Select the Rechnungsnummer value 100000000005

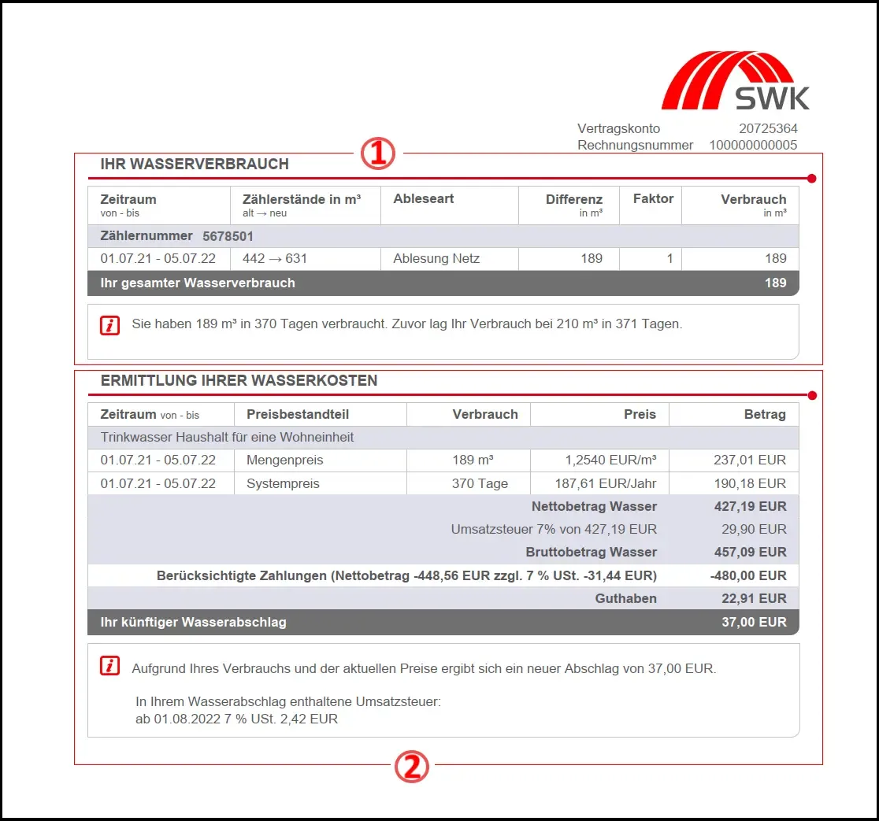(753, 145)
